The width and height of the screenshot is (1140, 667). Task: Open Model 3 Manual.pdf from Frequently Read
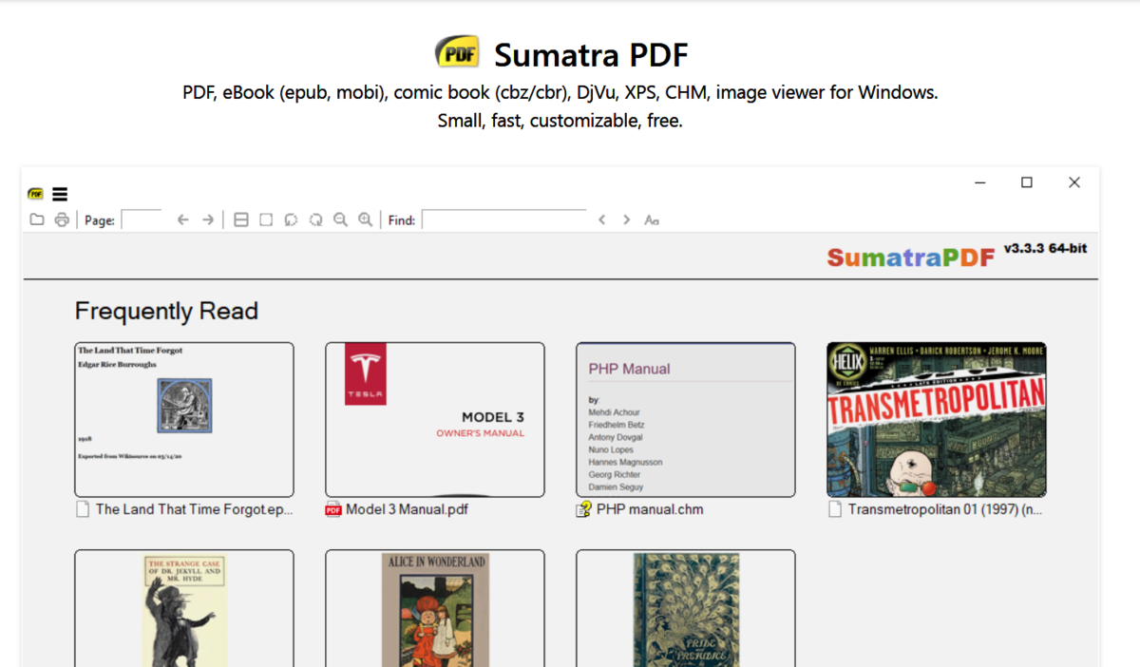(x=434, y=418)
